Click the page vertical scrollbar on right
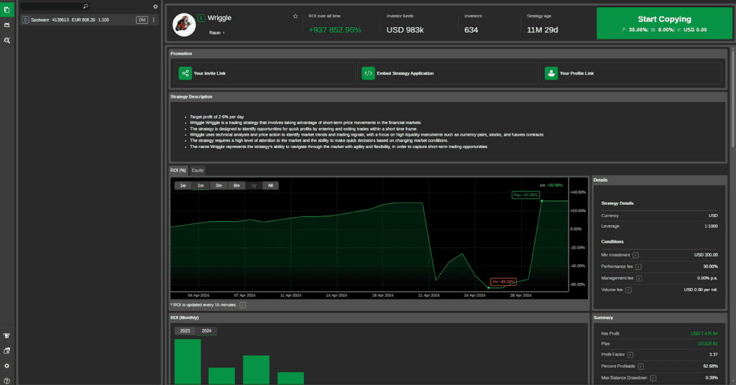The width and height of the screenshot is (736, 385). click(732, 98)
